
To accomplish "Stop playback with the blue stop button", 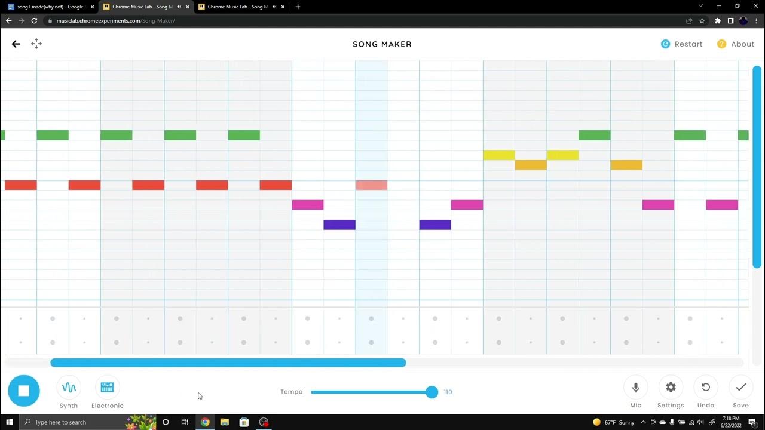I will [x=24, y=391].
